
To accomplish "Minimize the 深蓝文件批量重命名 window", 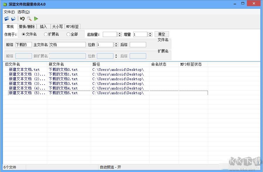I will coord(235,4).
